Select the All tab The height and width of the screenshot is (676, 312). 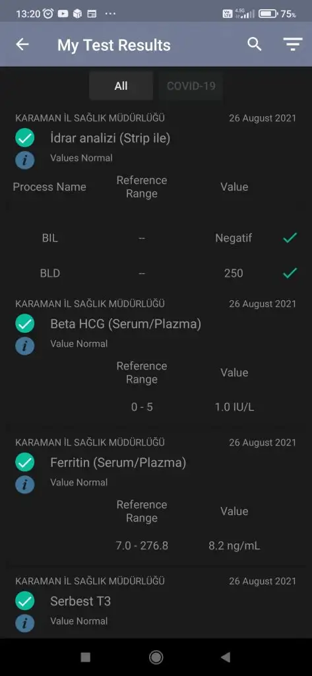coord(121,86)
